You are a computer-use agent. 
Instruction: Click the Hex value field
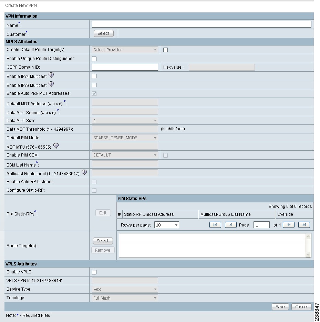coord(222,67)
